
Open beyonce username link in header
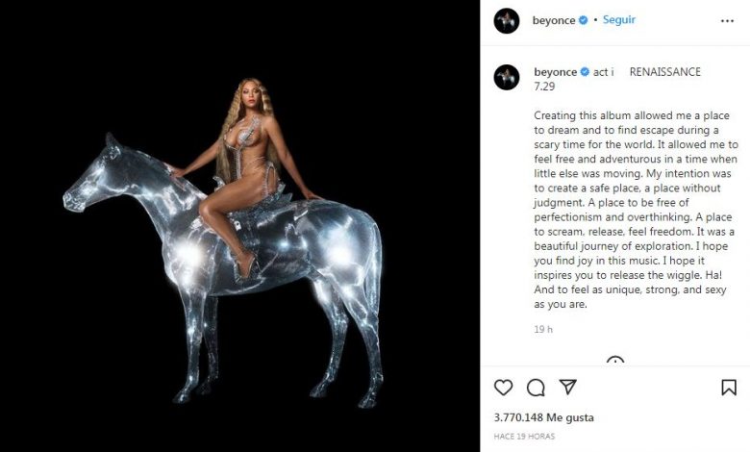coord(554,20)
